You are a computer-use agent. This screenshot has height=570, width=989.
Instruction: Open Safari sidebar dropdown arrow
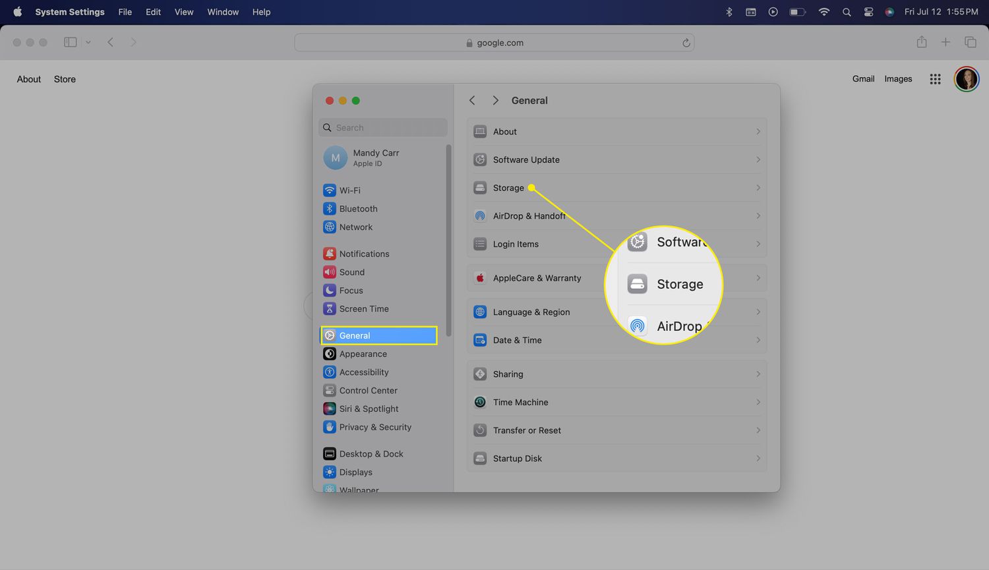click(x=88, y=42)
